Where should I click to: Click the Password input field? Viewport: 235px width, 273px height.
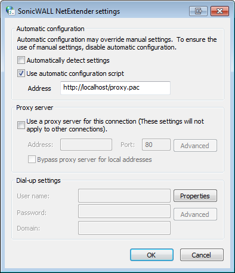(124, 211)
